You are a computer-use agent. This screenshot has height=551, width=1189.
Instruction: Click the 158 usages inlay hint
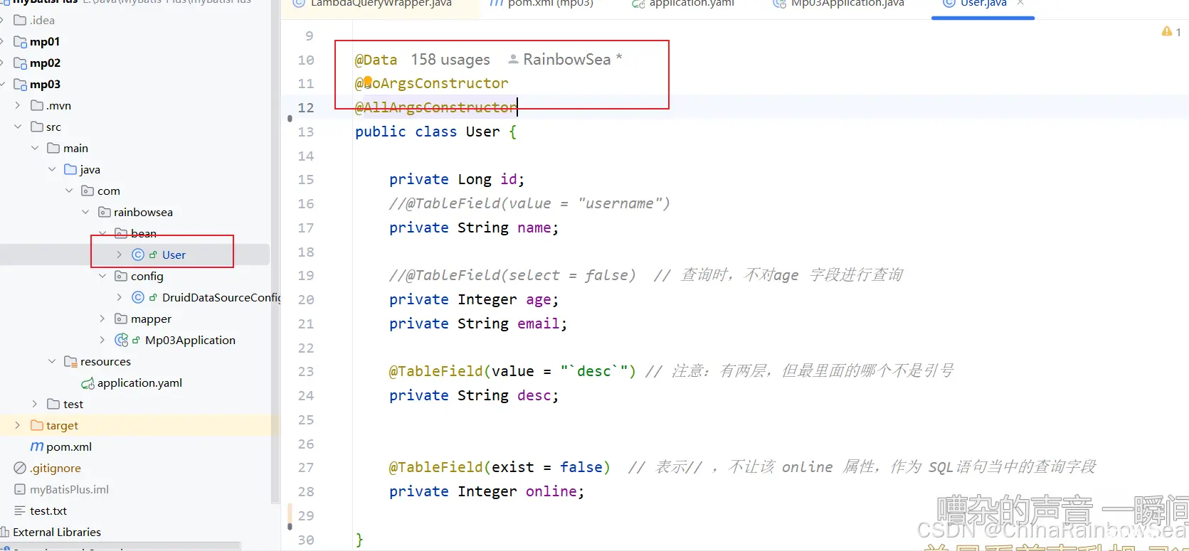click(450, 60)
